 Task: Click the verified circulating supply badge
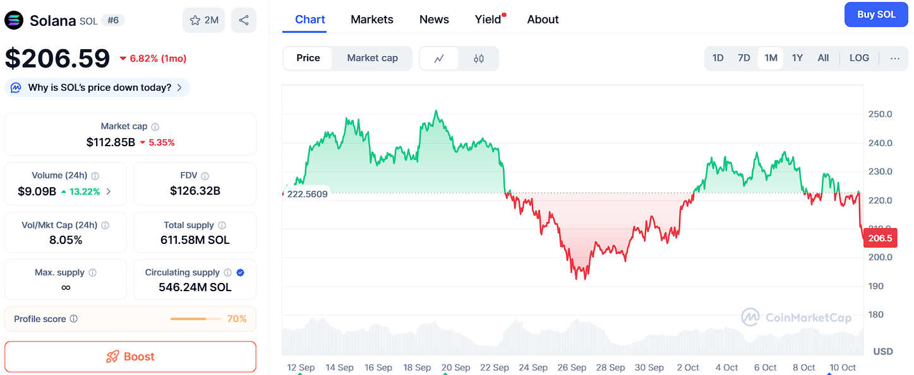click(x=241, y=273)
